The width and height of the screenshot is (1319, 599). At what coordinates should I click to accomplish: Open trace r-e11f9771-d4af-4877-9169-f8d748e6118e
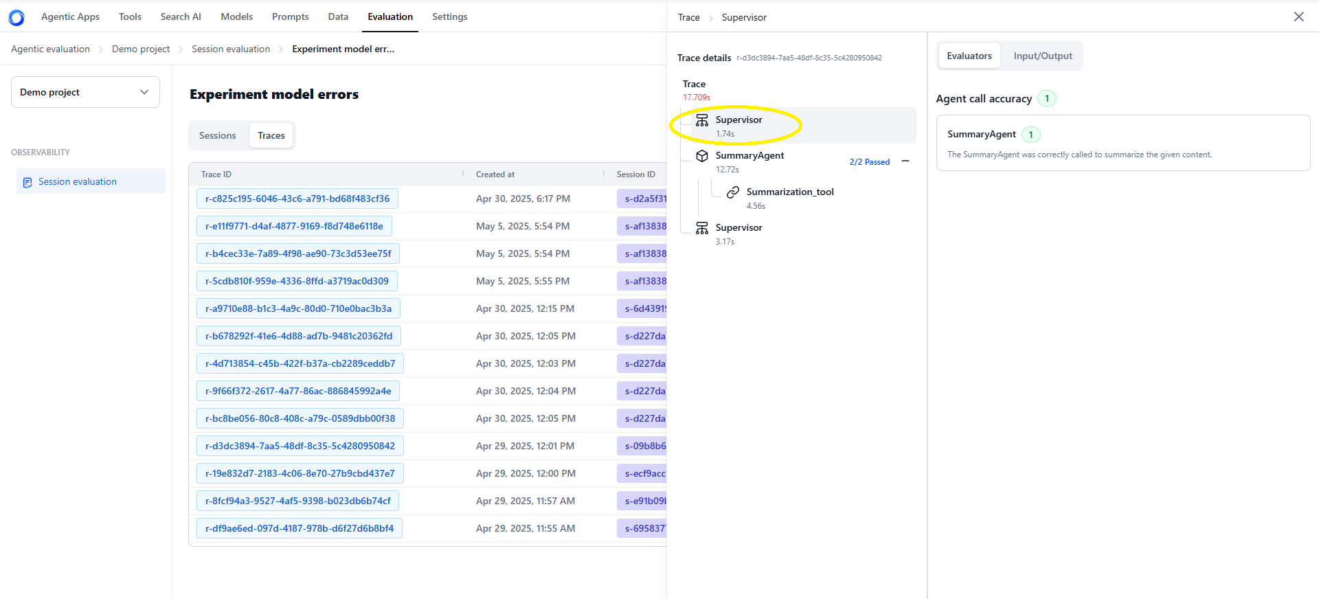(294, 226)
